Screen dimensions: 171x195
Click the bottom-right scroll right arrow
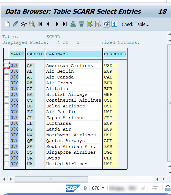(163, 179)
